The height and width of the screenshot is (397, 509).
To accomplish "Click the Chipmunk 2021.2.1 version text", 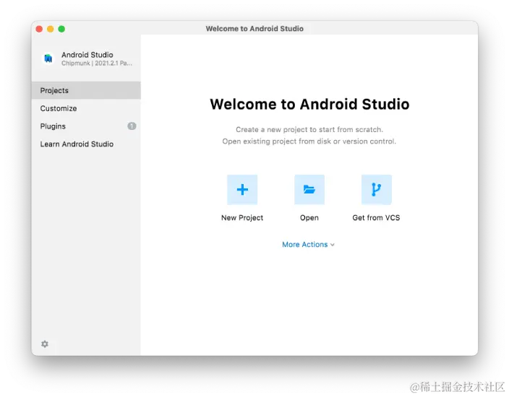I will [x=97, y=64].
